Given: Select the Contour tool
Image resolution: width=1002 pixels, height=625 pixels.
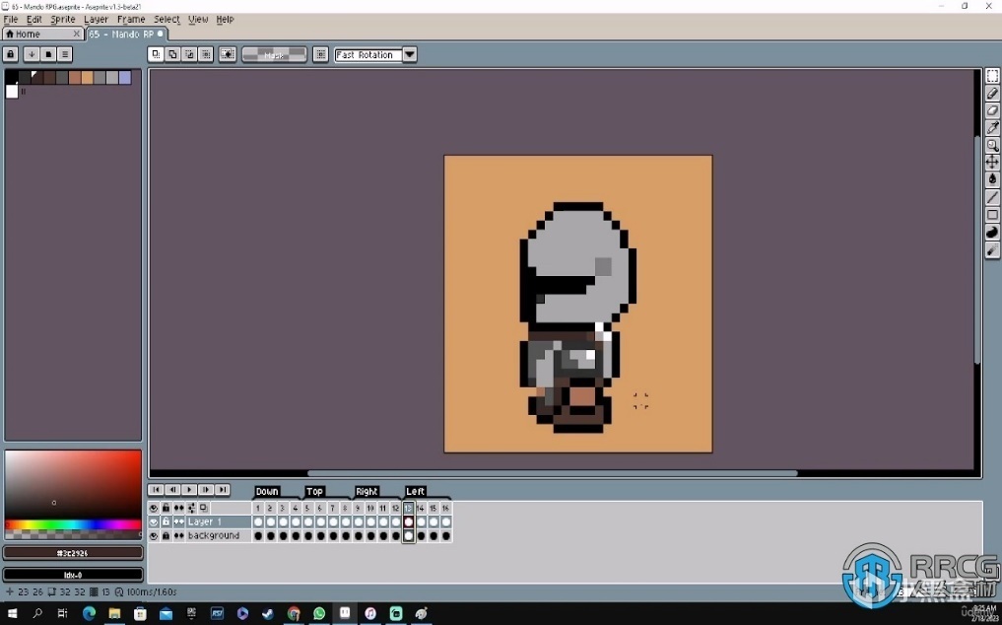Looking at the screenshot, I should [992, 232].
